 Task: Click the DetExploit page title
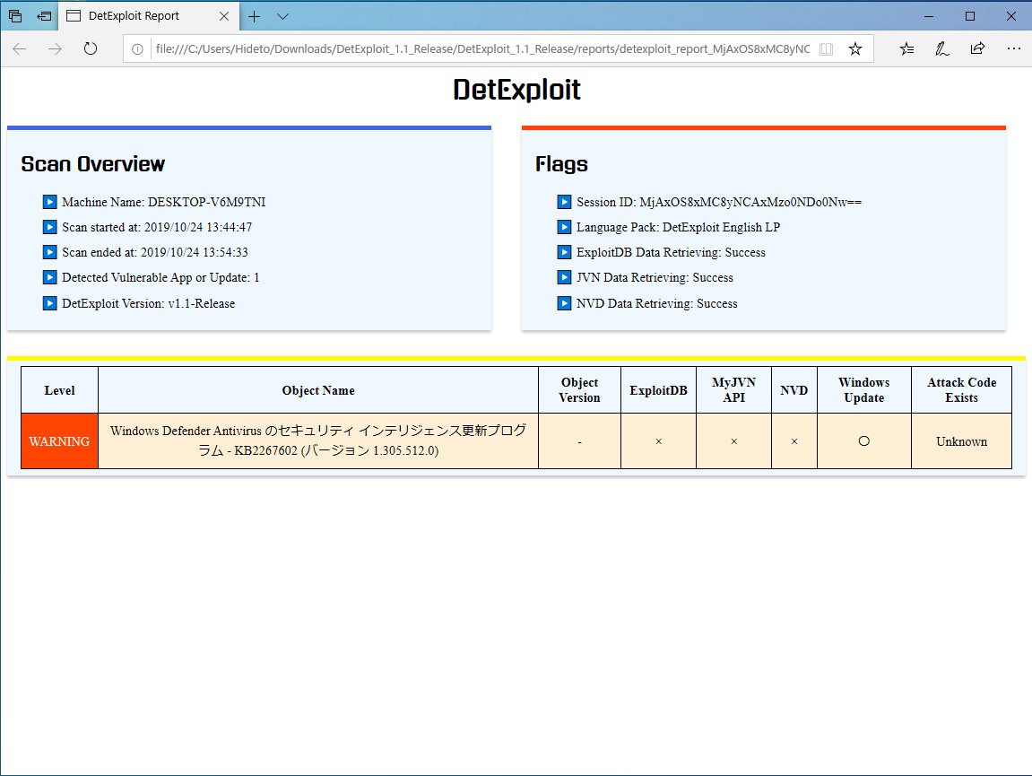[516, 90]
